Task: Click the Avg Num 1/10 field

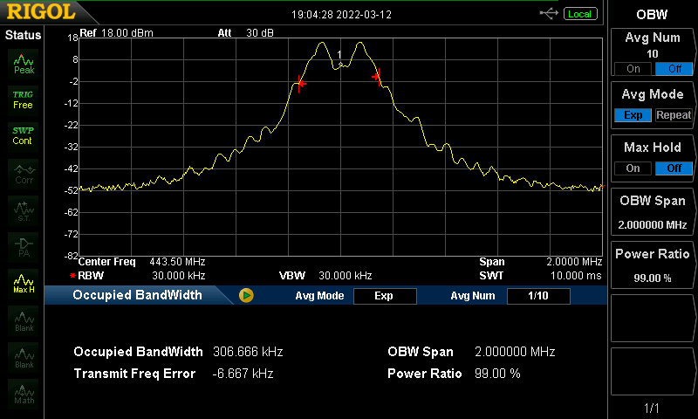Action: pyautogui.click(x=537, y=296)
